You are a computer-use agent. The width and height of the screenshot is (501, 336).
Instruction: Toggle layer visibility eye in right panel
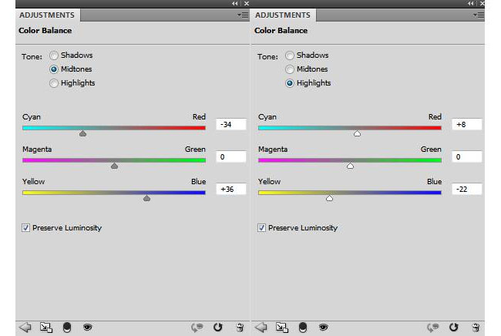pyautogui.click(x=323, y=327)
